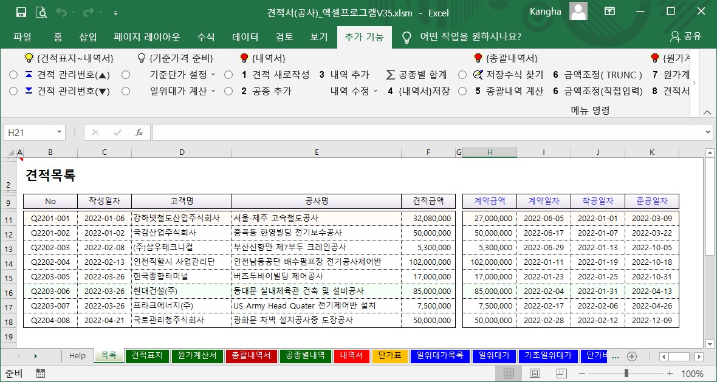Switch to Page Break Preview icon

click(x=563, y=373)
